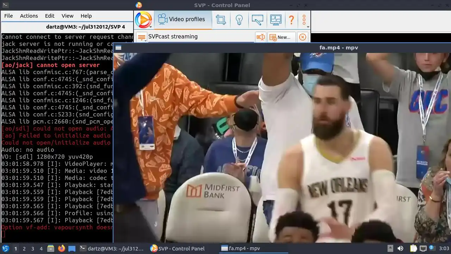451x254 pixels.
Task: Click the mpv window icon in titlebar
Action: point(118,48)
